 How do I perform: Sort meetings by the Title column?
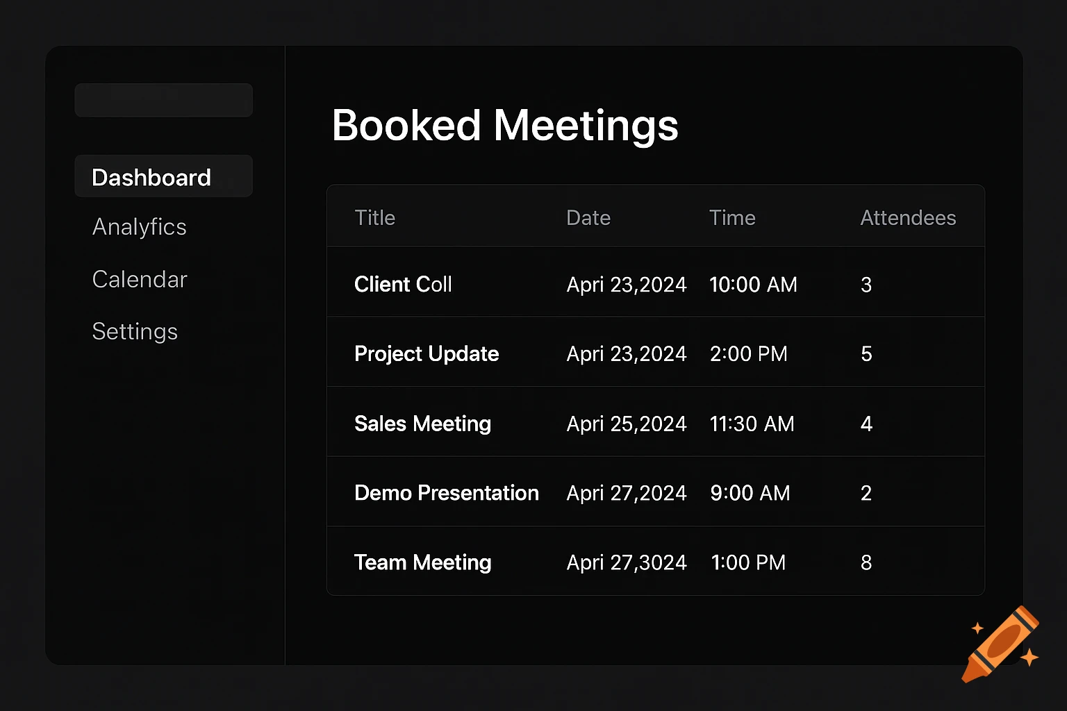coord(375,217)
